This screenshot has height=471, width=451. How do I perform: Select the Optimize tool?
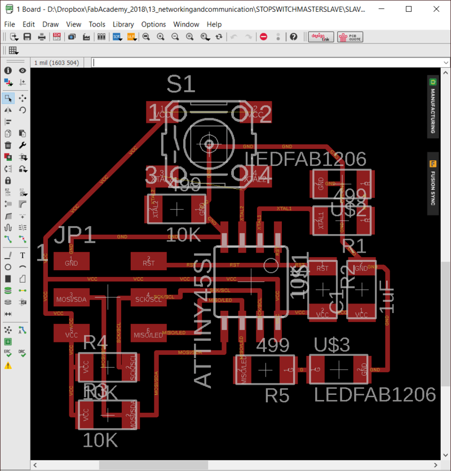click(23, 227)
